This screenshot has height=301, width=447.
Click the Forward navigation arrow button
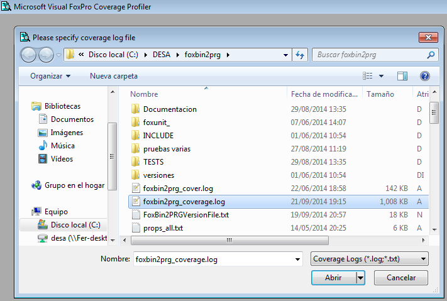pyautogui.click(x=46, y=55)
